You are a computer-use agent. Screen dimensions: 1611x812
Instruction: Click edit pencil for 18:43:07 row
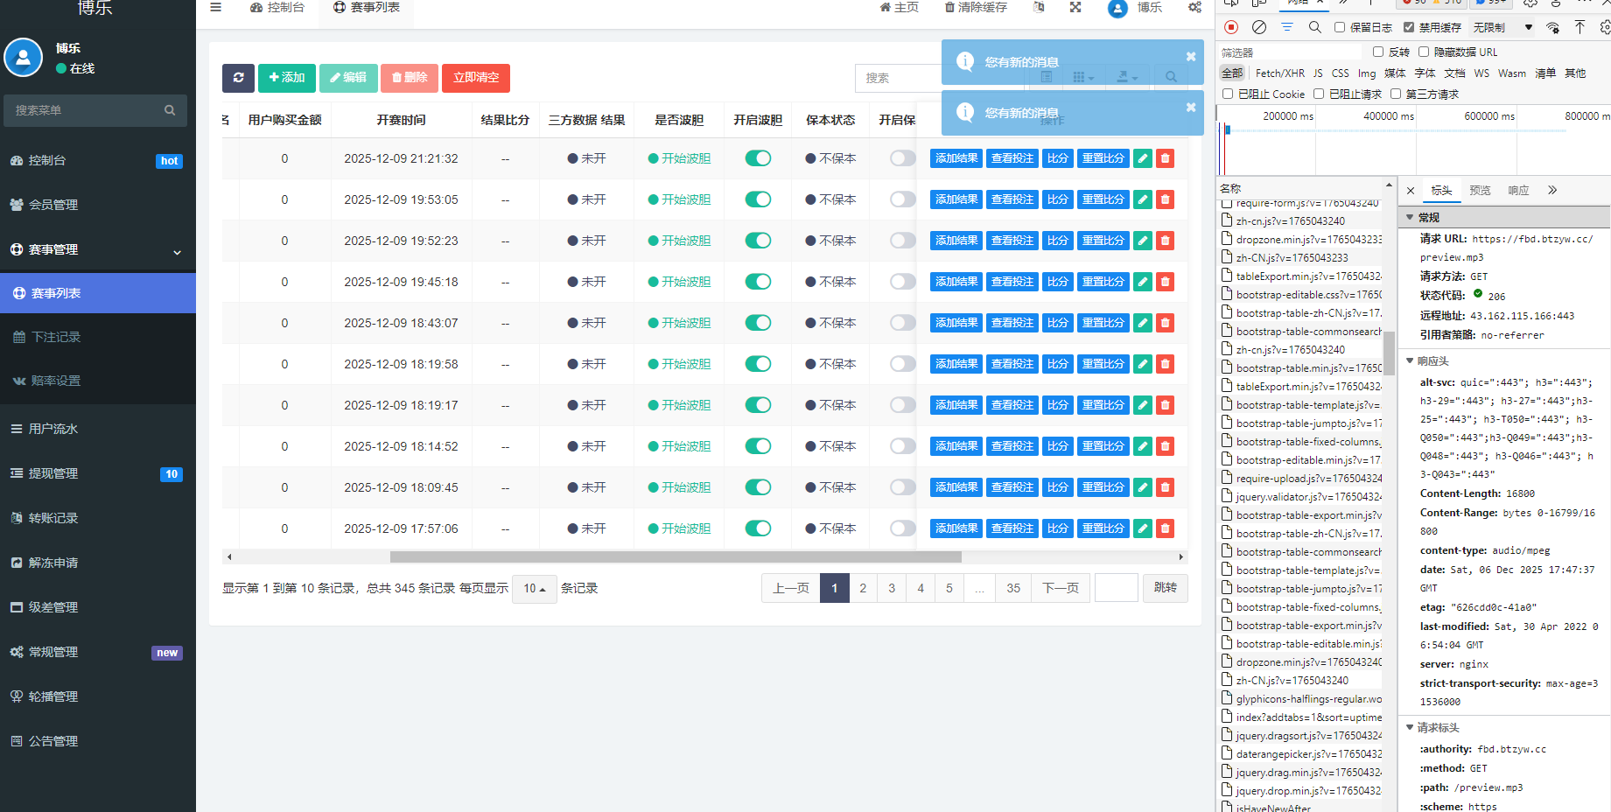(x=1142, y=323)
